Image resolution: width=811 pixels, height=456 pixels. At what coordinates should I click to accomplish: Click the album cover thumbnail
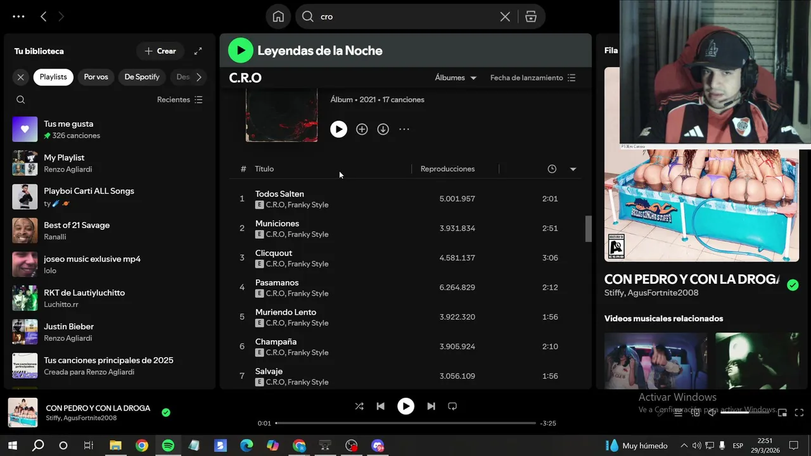(x=282, y=115)
